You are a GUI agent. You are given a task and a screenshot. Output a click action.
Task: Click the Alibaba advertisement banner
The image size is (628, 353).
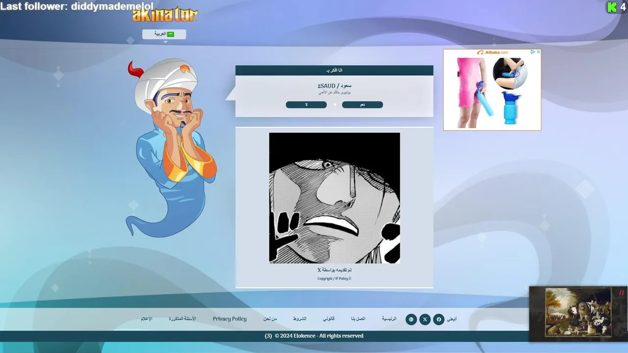492,90
